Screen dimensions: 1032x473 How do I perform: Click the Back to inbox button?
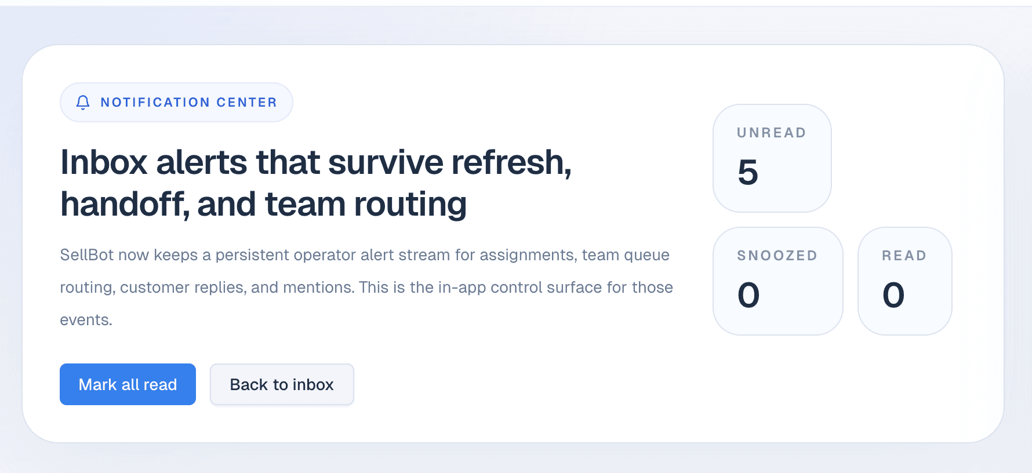click(282, 384)
